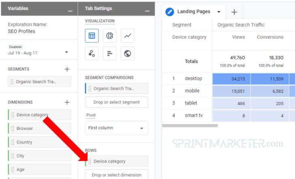Image resolution: width=295 pixels, height=179 pixels.
Task: Grab the Age dimension drag handle
Action: (x=13, y=169)
